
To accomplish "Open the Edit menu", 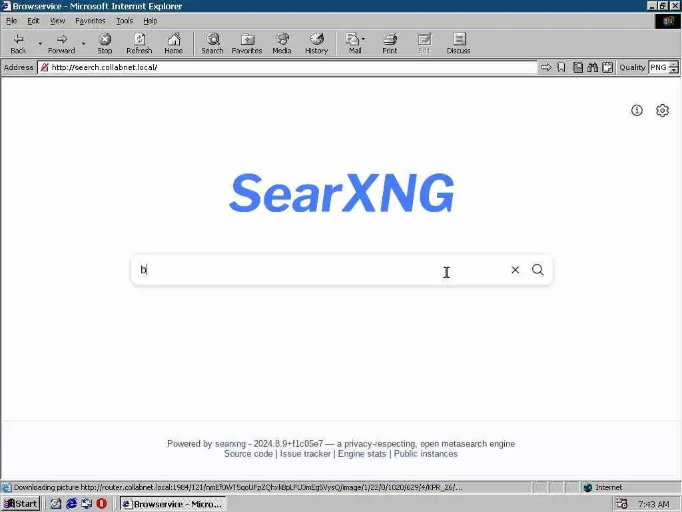I will pos(33,21).
